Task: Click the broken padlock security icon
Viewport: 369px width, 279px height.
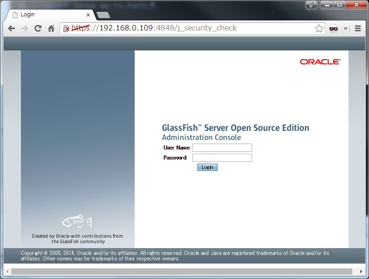Action: click(x=66, y=29)
